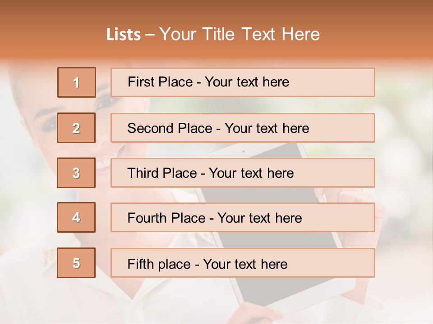The image size is (433, 324).
Task: Select the First Place text box
Action: point(243,82)
